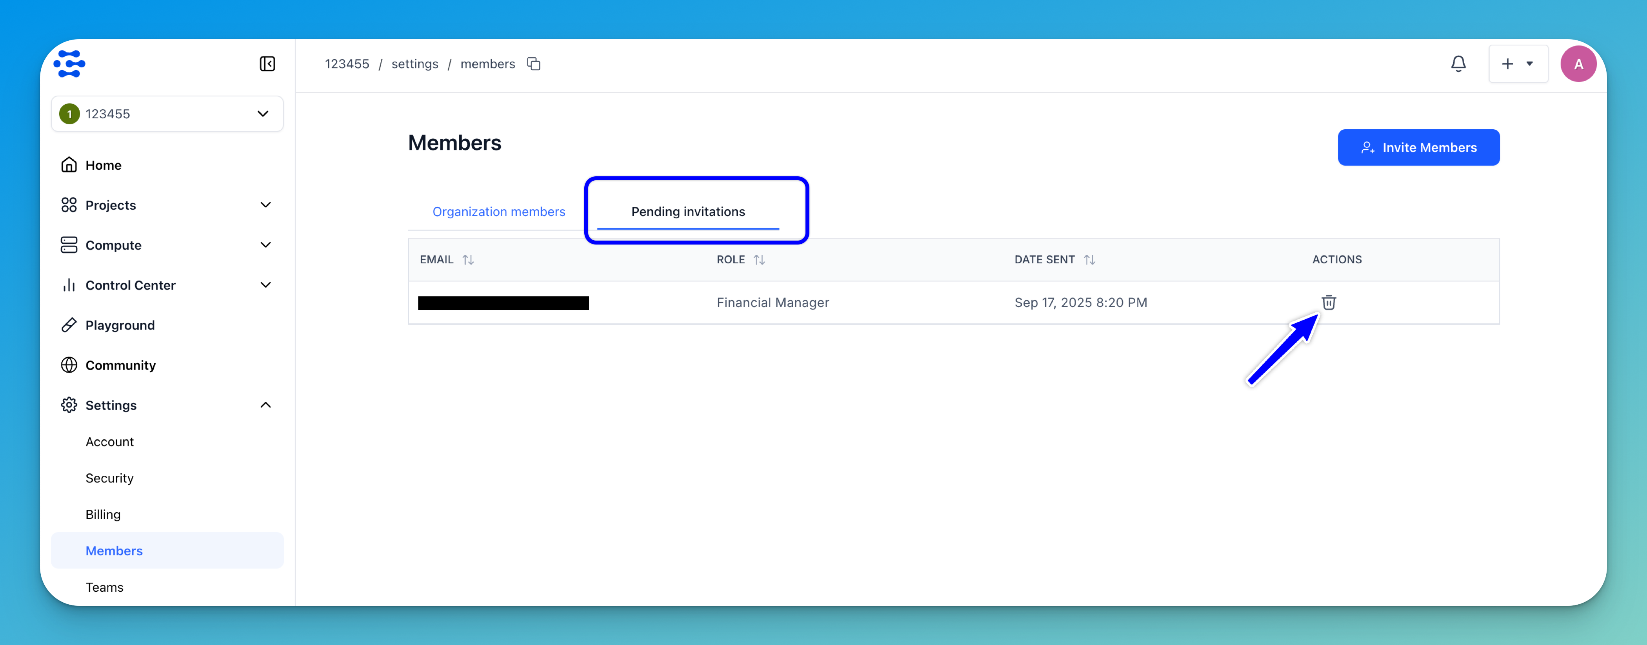Expand the Compute section
This screenshot has height=645, width=1647.
point(265,245)
